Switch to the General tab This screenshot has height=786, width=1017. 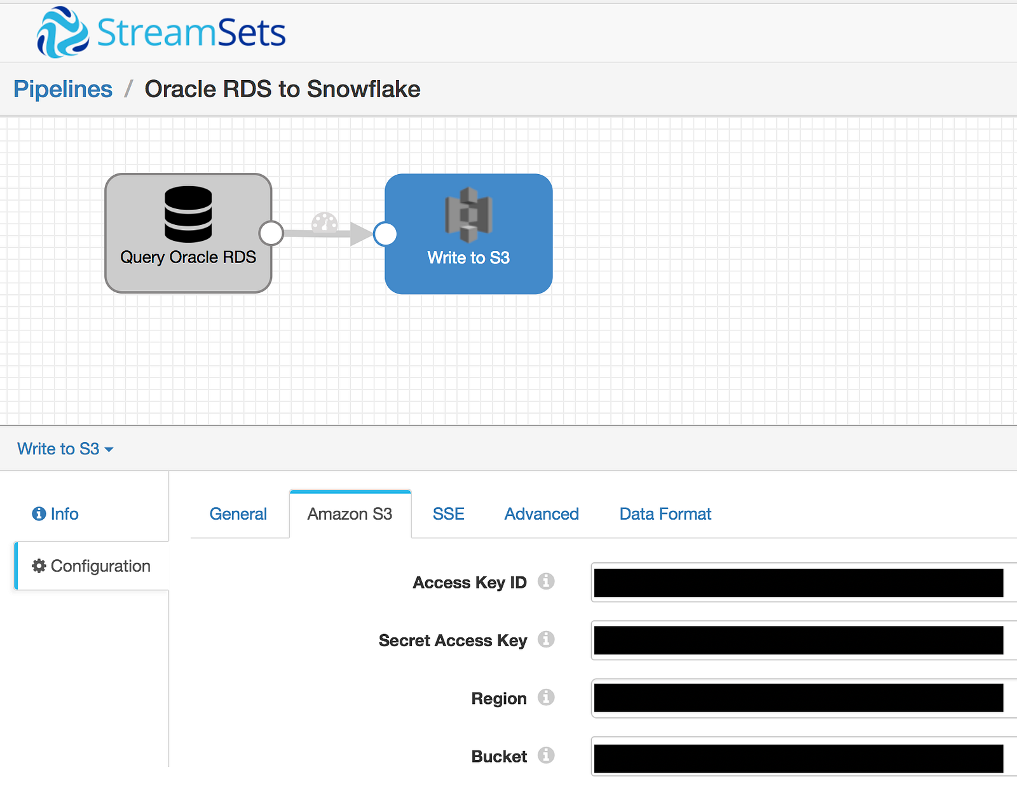238,513
